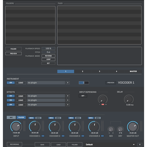Viewport: 147px width, 147px height.
Task: Click the bottom LOAD preset button
Action: (x=58, y=145)
